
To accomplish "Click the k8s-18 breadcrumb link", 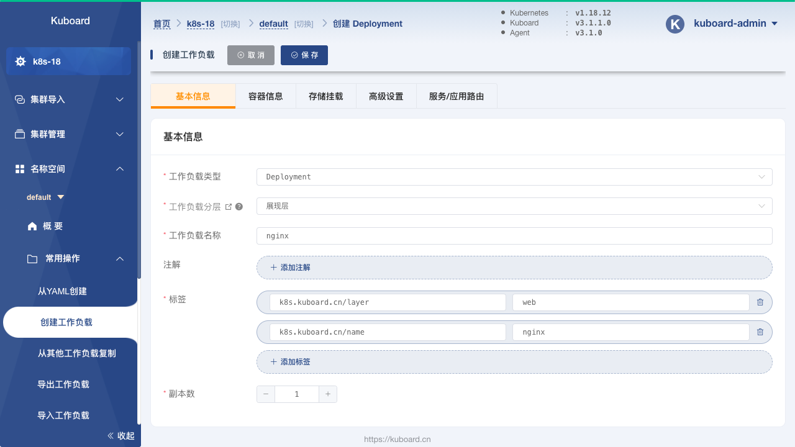I will click(x=201, y=24).
